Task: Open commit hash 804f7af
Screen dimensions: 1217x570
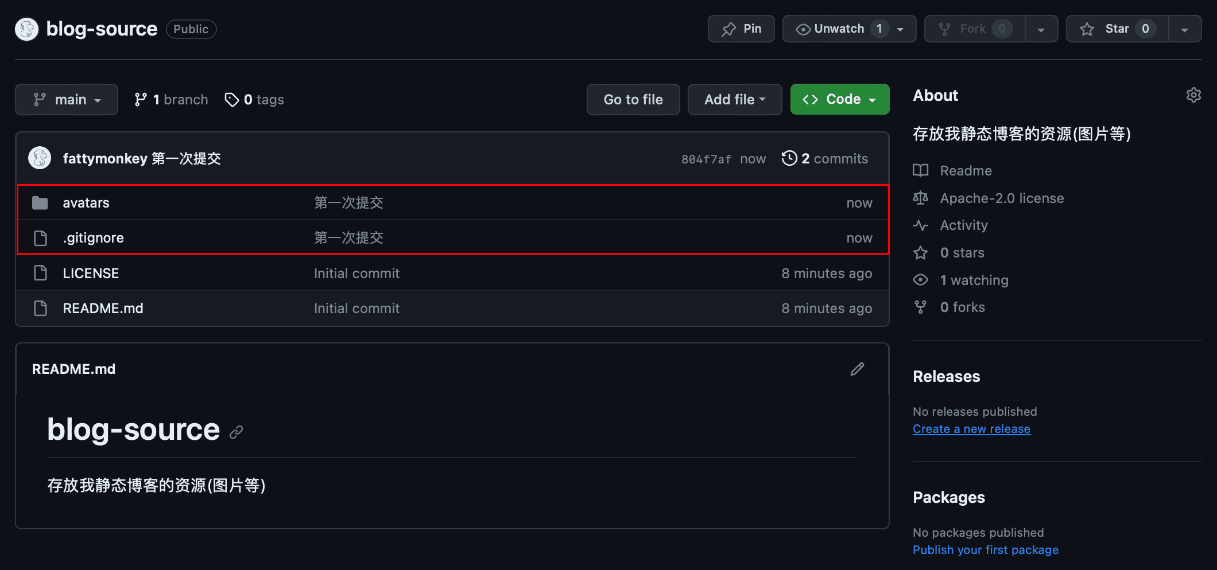Action: coord(706,159)
